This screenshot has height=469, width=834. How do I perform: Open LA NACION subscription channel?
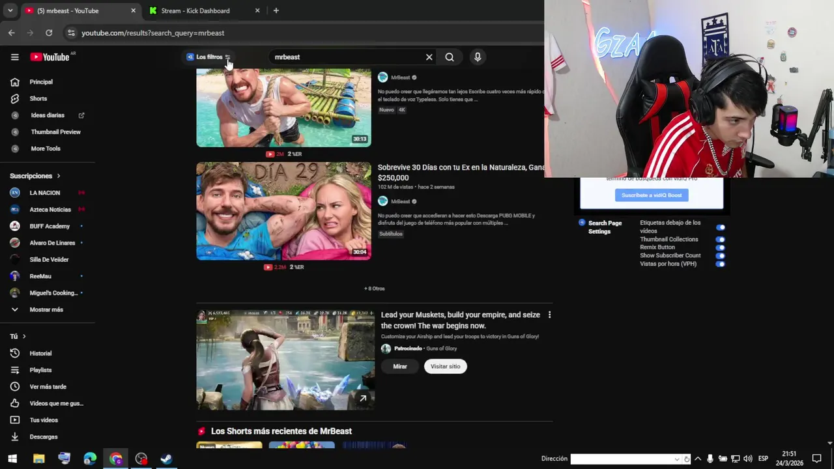(x=44, y=193)
